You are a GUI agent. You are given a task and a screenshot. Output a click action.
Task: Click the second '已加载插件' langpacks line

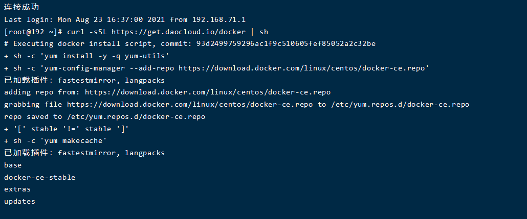point(84,153)
